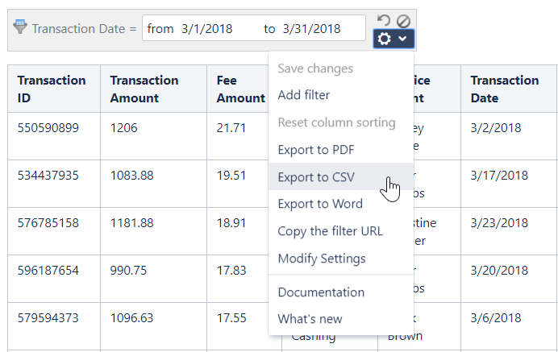Click the 3/17/2018 date cell

[498, 175]
